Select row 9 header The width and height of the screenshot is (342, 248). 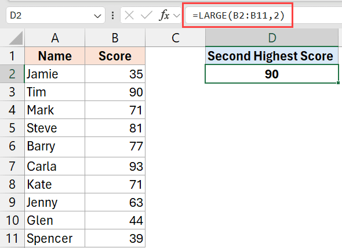click(12, 202)
